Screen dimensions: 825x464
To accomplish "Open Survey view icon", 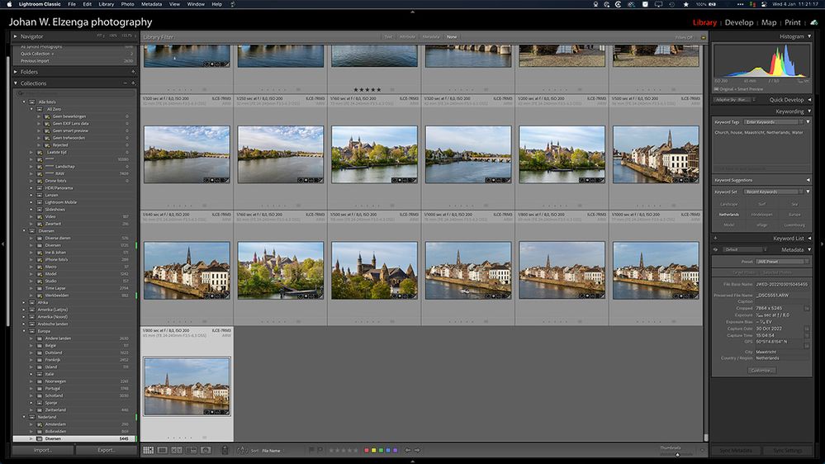I will [191, 450].
